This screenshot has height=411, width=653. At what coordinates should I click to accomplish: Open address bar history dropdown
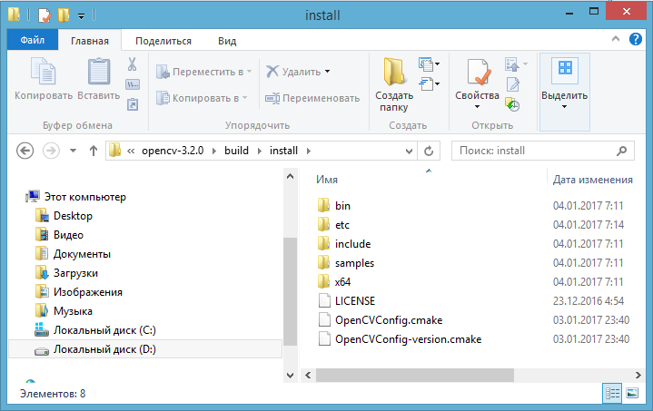point(409,151)
